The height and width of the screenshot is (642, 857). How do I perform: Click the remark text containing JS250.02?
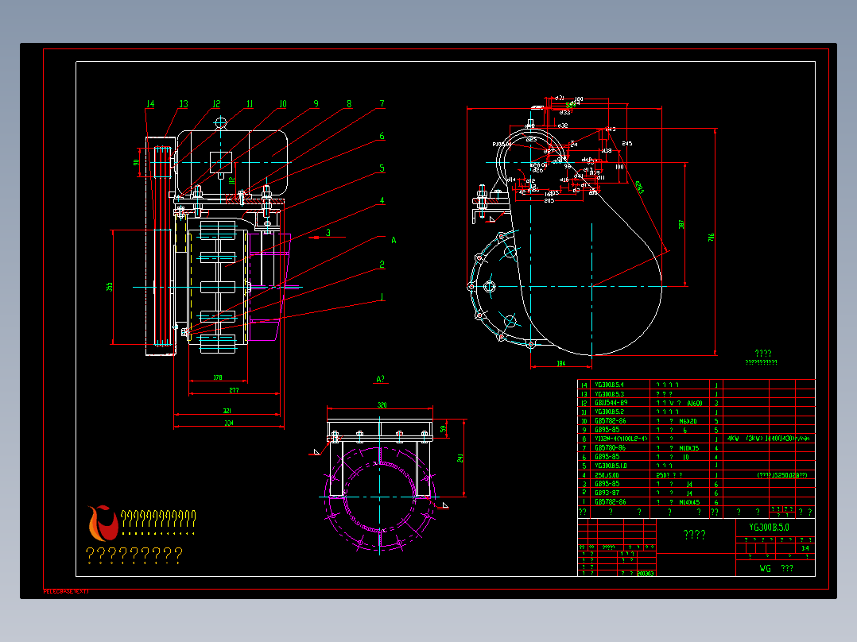click(781, 475)
